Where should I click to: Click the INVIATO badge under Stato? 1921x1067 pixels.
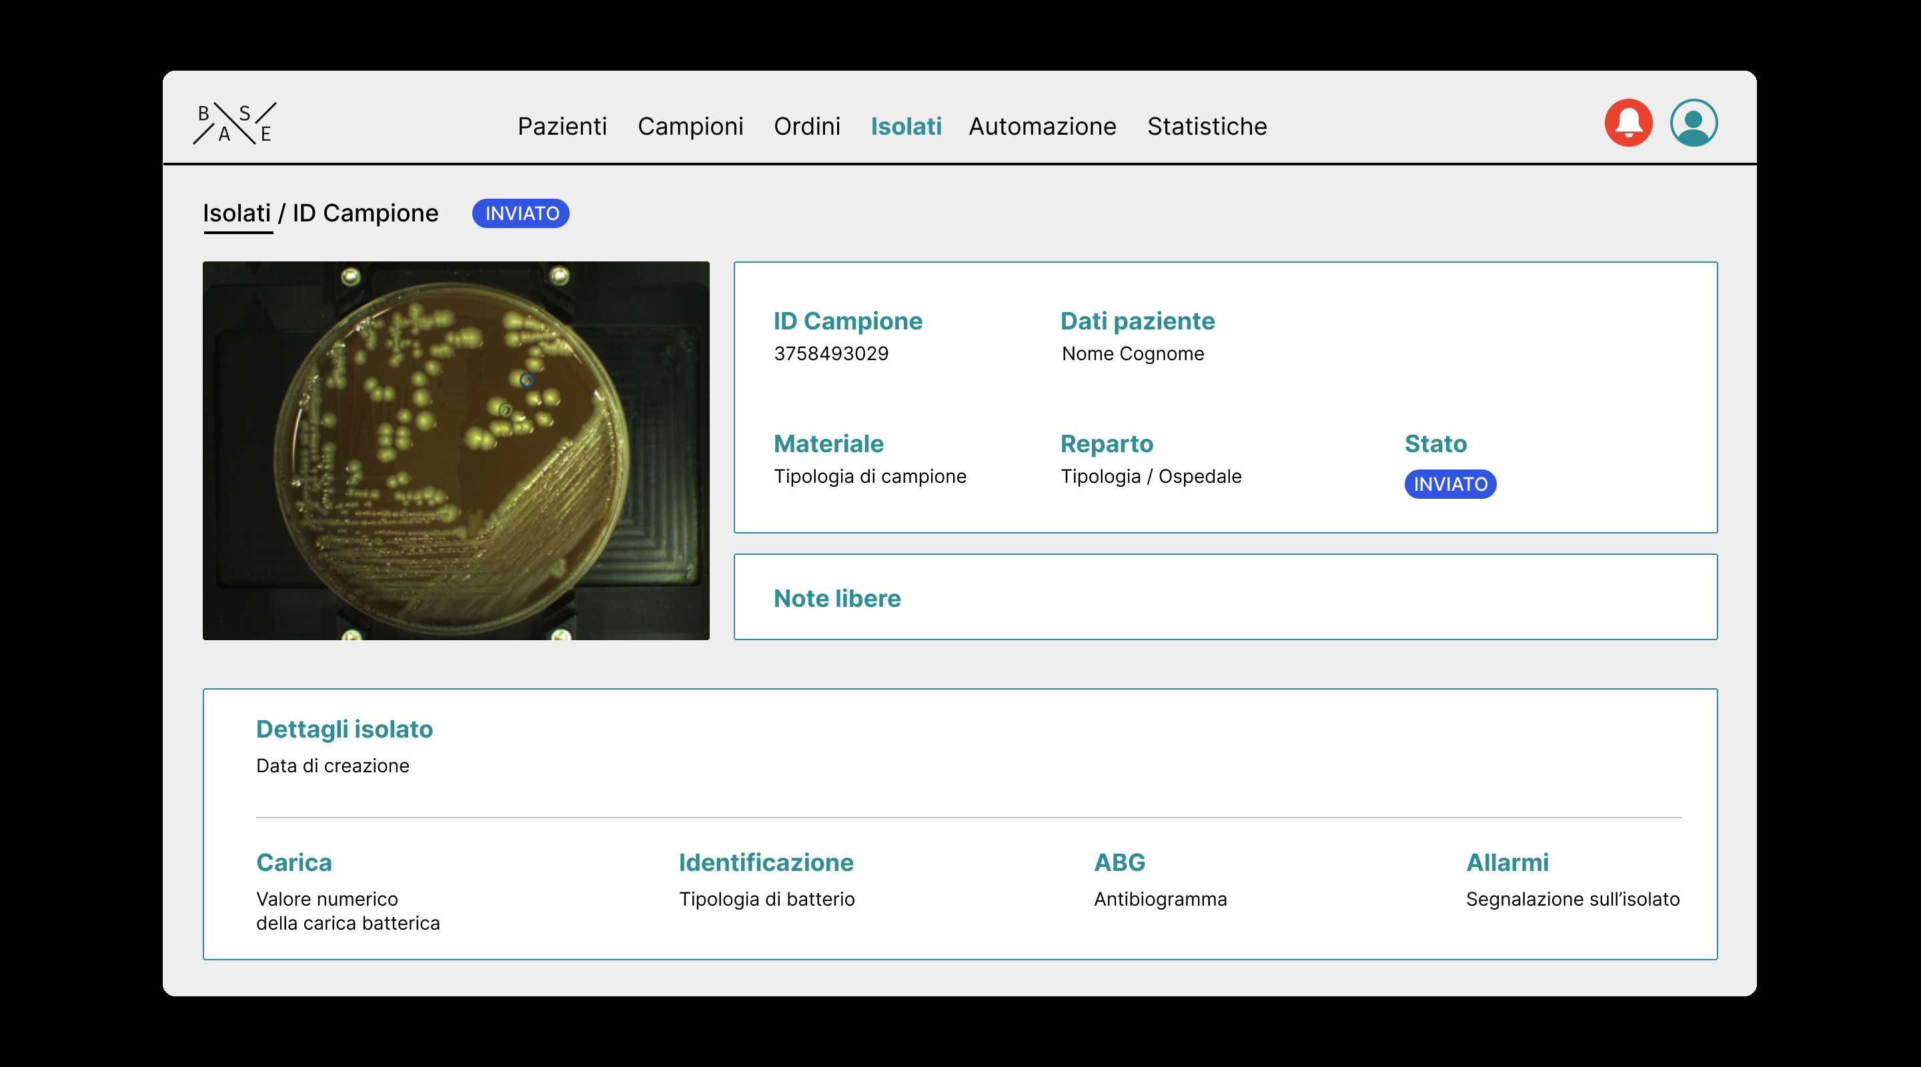click(1451, 484)
